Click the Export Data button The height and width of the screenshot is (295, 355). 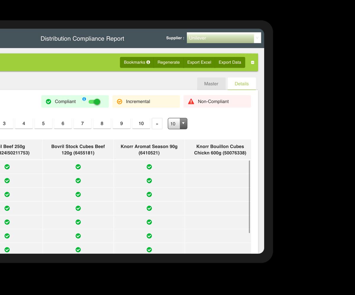(230, 62)
